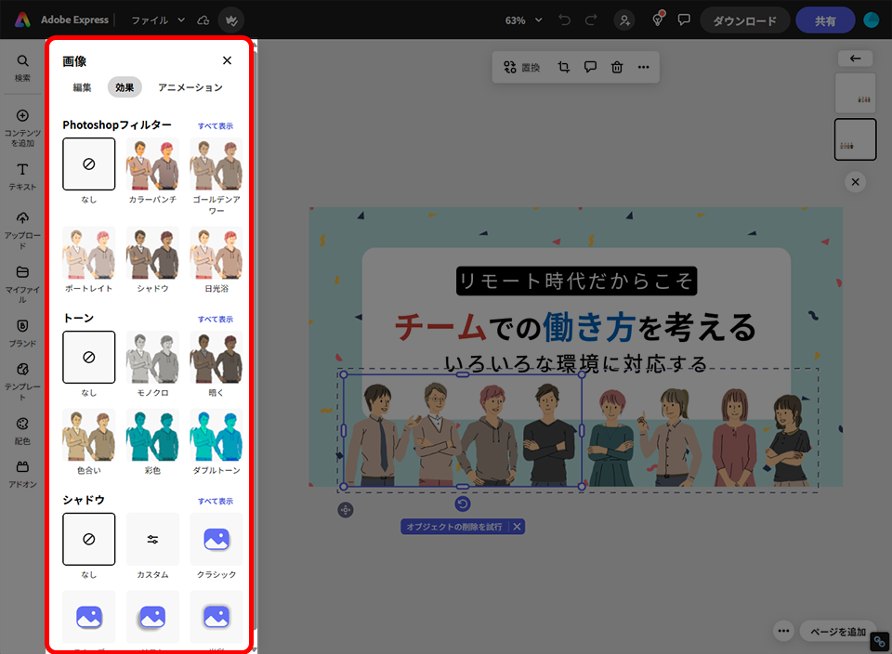892x654 pixels.
Task: Click the undo arrow in top bar
Action: [565, 20]
